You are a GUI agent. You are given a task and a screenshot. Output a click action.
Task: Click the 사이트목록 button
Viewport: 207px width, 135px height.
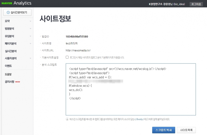(186, 130)
